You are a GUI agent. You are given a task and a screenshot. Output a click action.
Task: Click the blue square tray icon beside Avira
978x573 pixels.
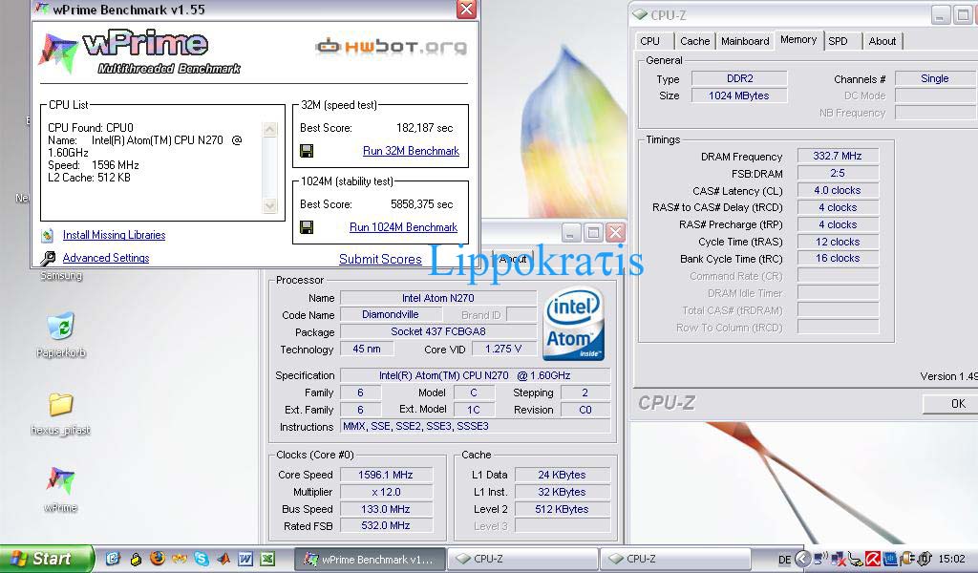tap(890, 559)
